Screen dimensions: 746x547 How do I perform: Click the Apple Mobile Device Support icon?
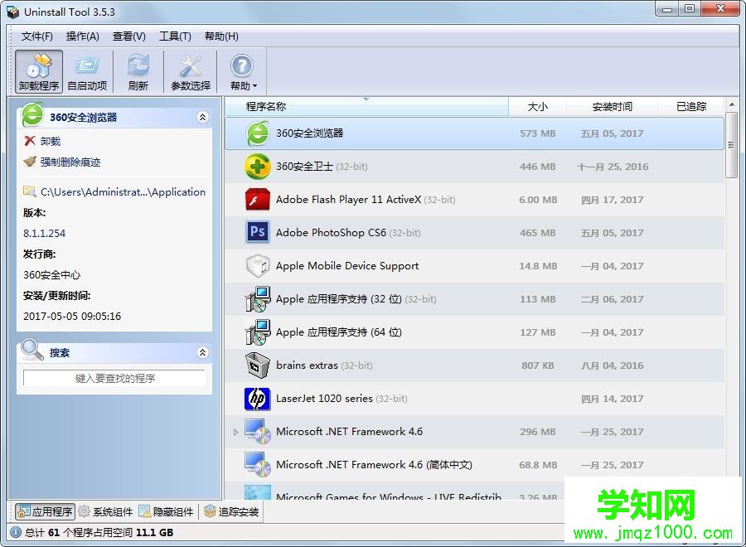click(x=256, y=265)
